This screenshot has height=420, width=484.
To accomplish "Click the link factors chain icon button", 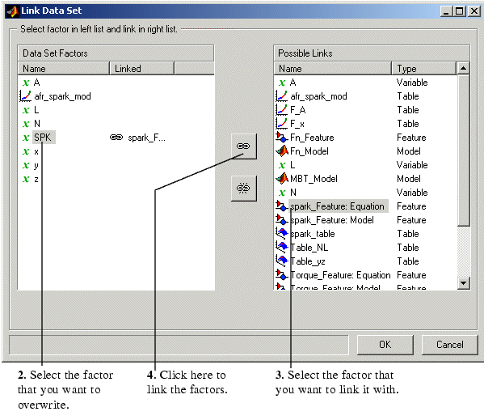I will (243, 146).
